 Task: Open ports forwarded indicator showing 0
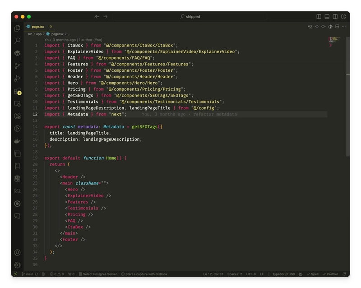71,274
